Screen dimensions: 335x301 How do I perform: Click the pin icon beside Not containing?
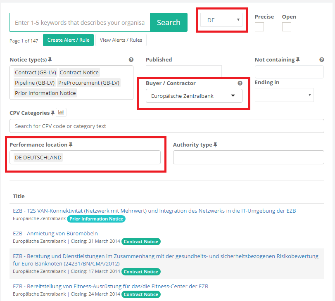coord(298,60)
